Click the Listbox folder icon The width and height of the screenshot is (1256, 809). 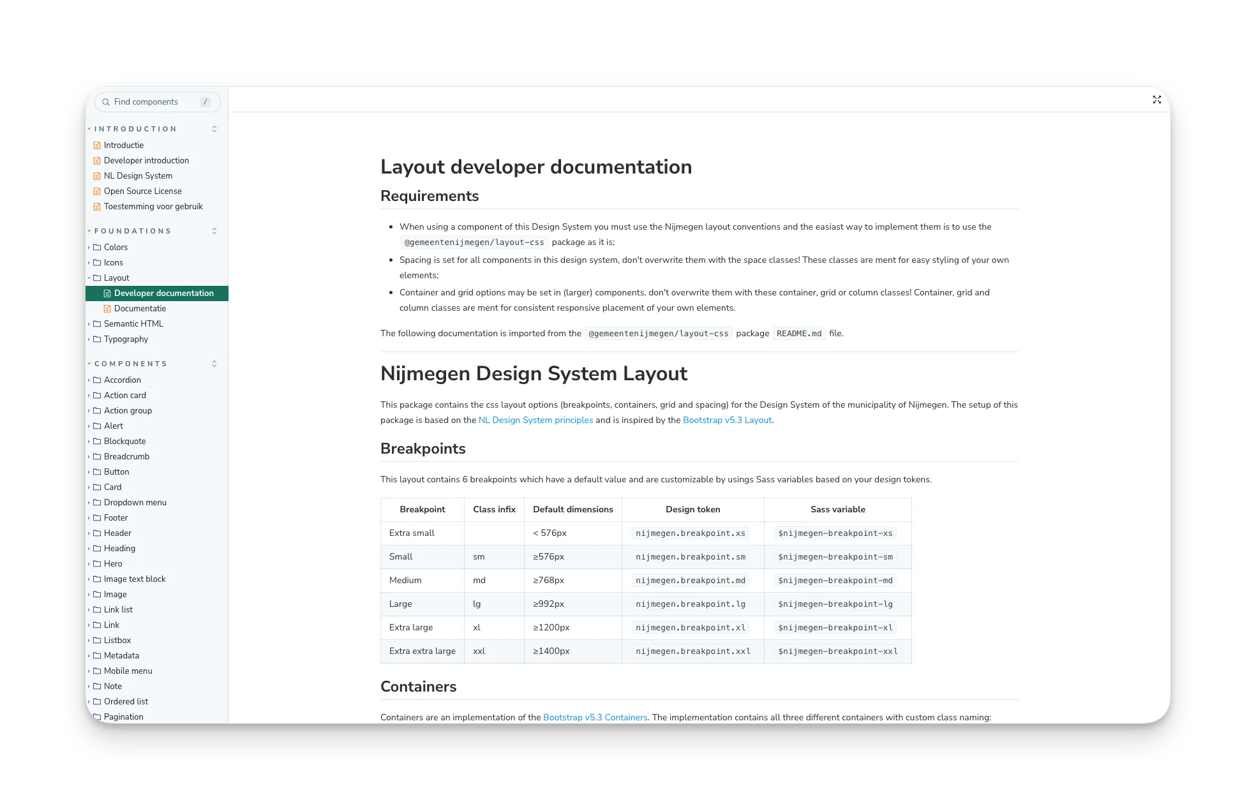(97, 641)
